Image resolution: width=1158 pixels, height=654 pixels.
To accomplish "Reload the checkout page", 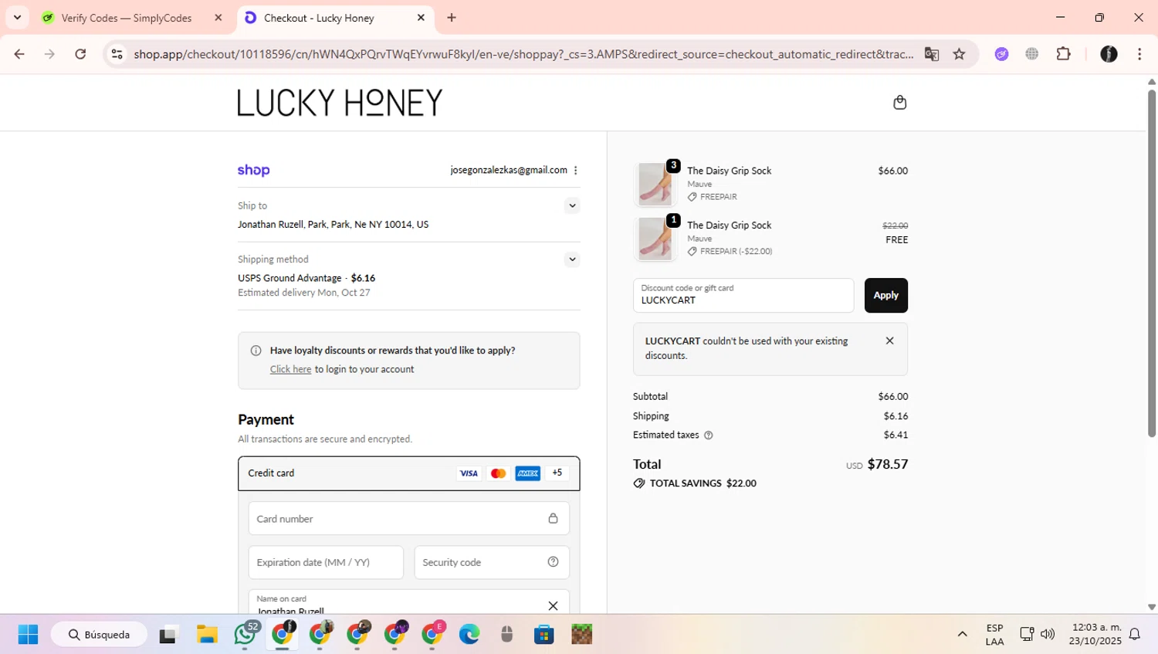I will [x=80, y=54].
